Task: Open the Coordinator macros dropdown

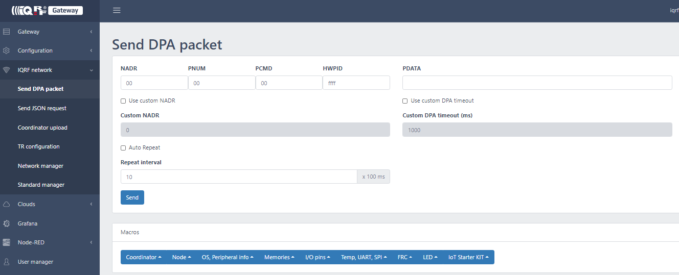Action: pyautogui.click(x=144, y=257)
